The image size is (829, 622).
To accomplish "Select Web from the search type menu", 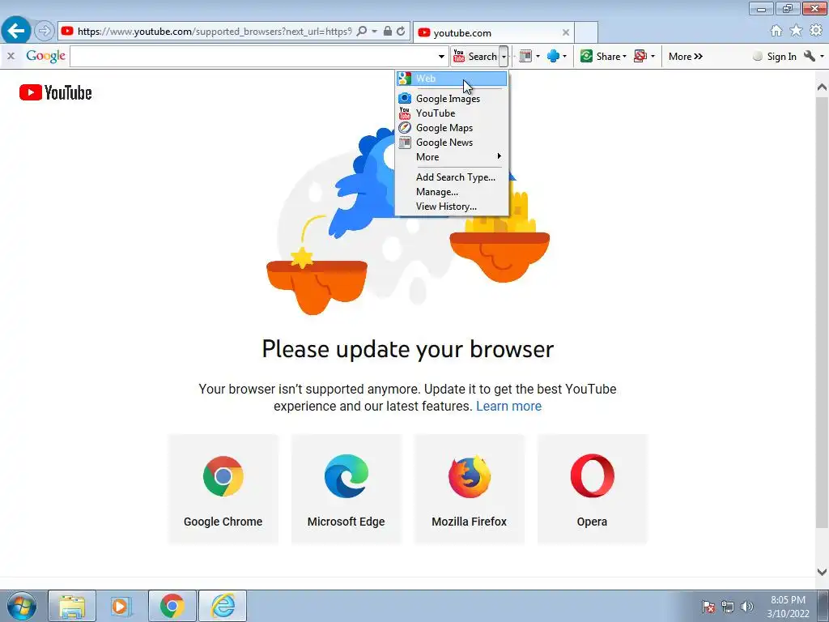I will point(452,79).
